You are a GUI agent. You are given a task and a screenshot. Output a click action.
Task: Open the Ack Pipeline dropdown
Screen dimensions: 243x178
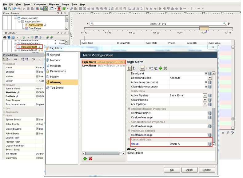[x=205, y=104]
